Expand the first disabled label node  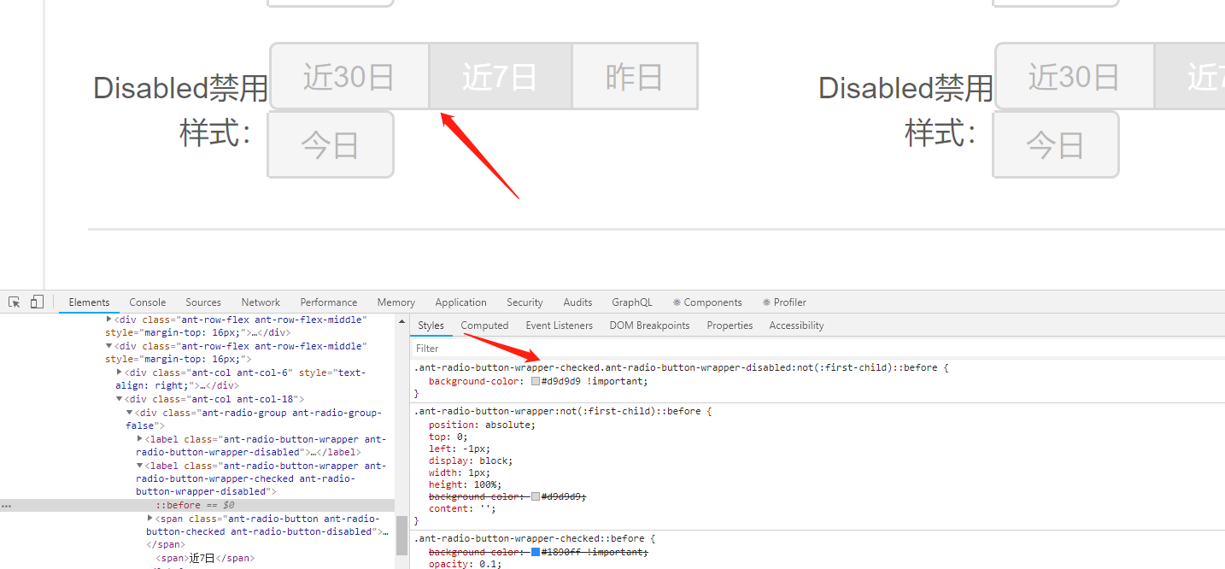(140, 439)
